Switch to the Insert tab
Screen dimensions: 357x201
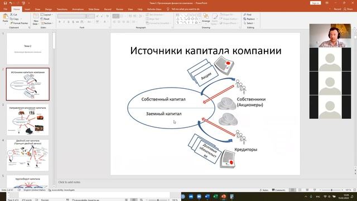[27, 9]
